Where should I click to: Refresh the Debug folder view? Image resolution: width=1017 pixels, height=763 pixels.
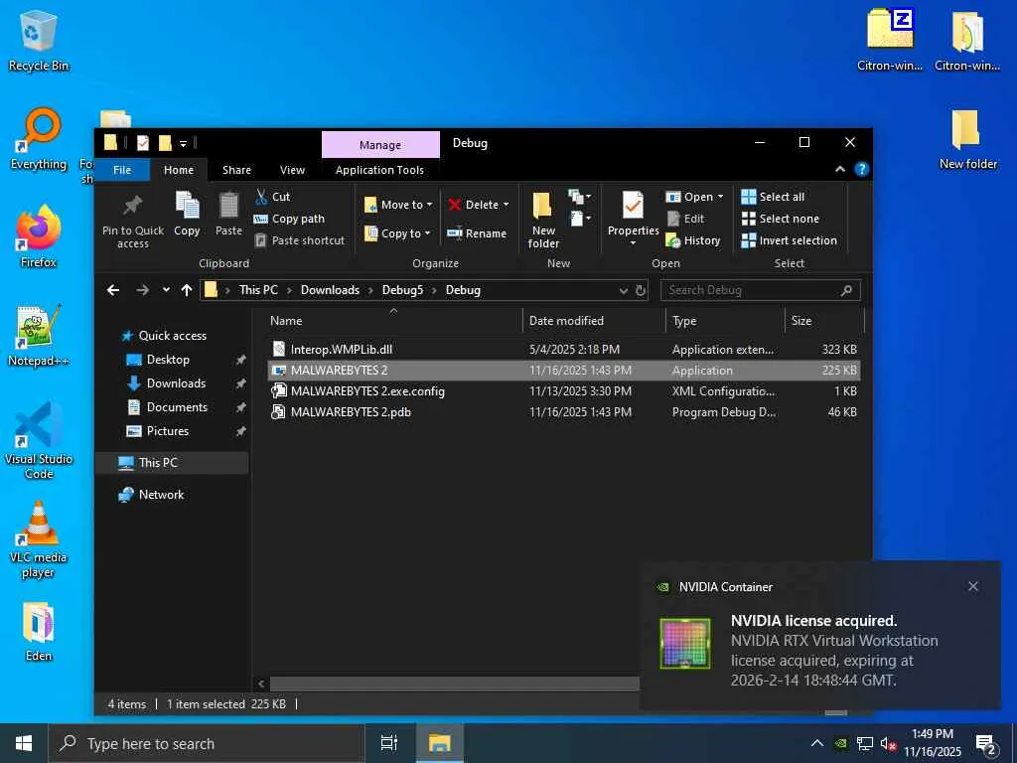[641, 290]
